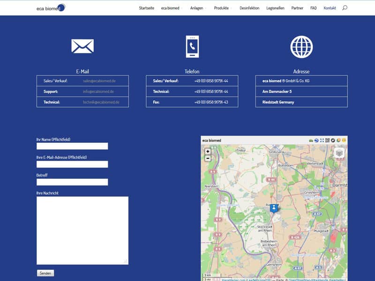Screen dimensions: 375x281
Task: Open map in Google Earth icon
Action: (x=316, y=140)
